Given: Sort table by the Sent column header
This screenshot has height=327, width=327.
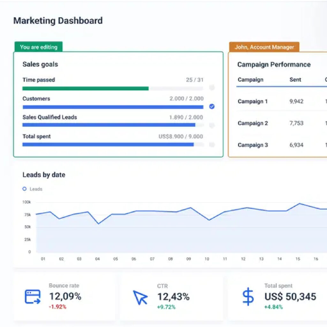Looking at the screenshot, I should [x=295, y=80].
